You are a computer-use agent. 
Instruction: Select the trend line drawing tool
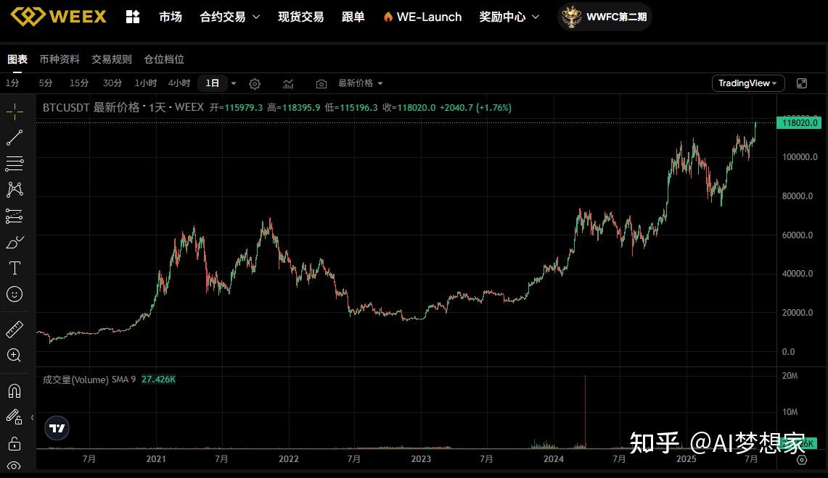pyautogui.click(x=15, y=138)
